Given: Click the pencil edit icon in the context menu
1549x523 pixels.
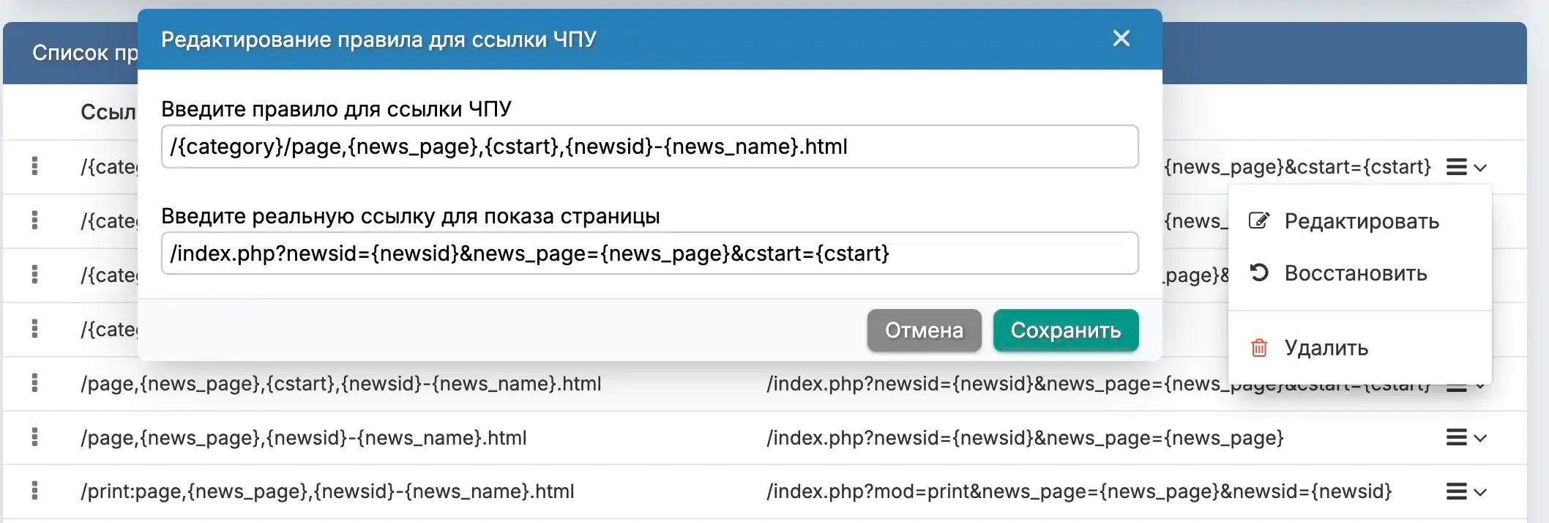Looking at the screenshot, I should pos(1258,220).
